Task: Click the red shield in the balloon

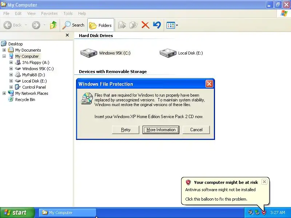Action: pyautogui.click(x=188, y=182)
